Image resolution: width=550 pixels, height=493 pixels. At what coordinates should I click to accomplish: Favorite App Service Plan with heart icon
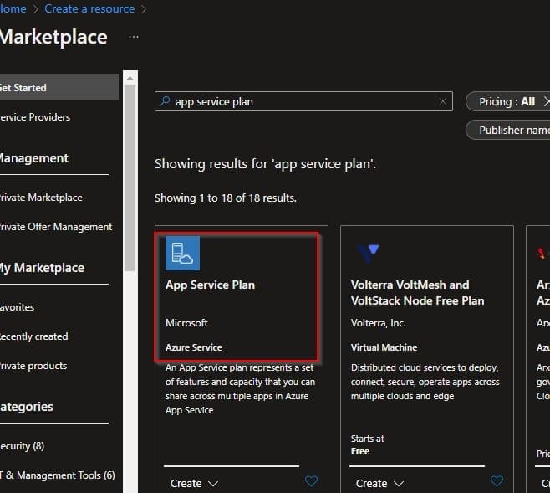[x=311, y=481]
